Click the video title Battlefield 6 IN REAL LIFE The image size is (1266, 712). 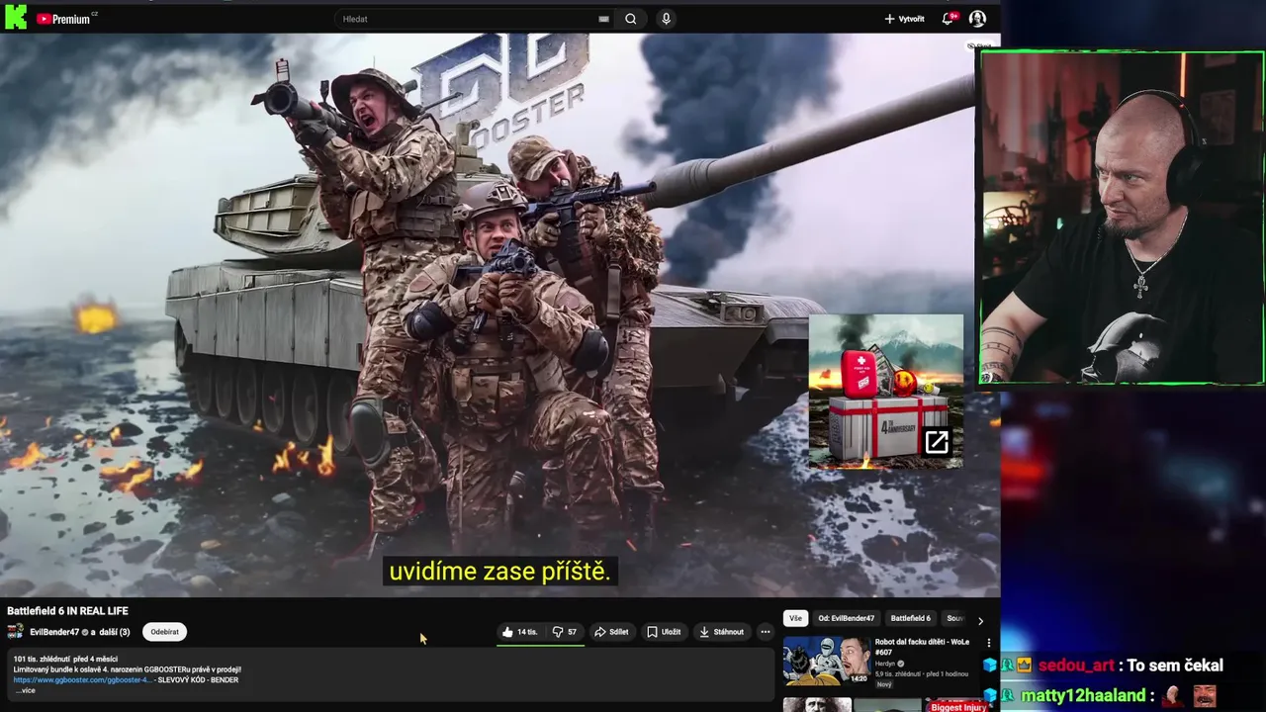click(x=67, y=611)
